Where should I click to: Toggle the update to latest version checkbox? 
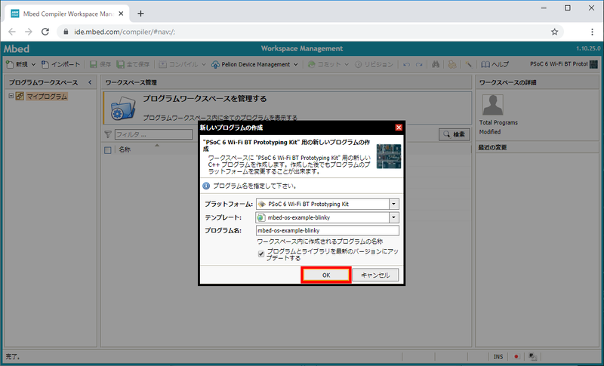pyautogui.click(x=261, y=254)
